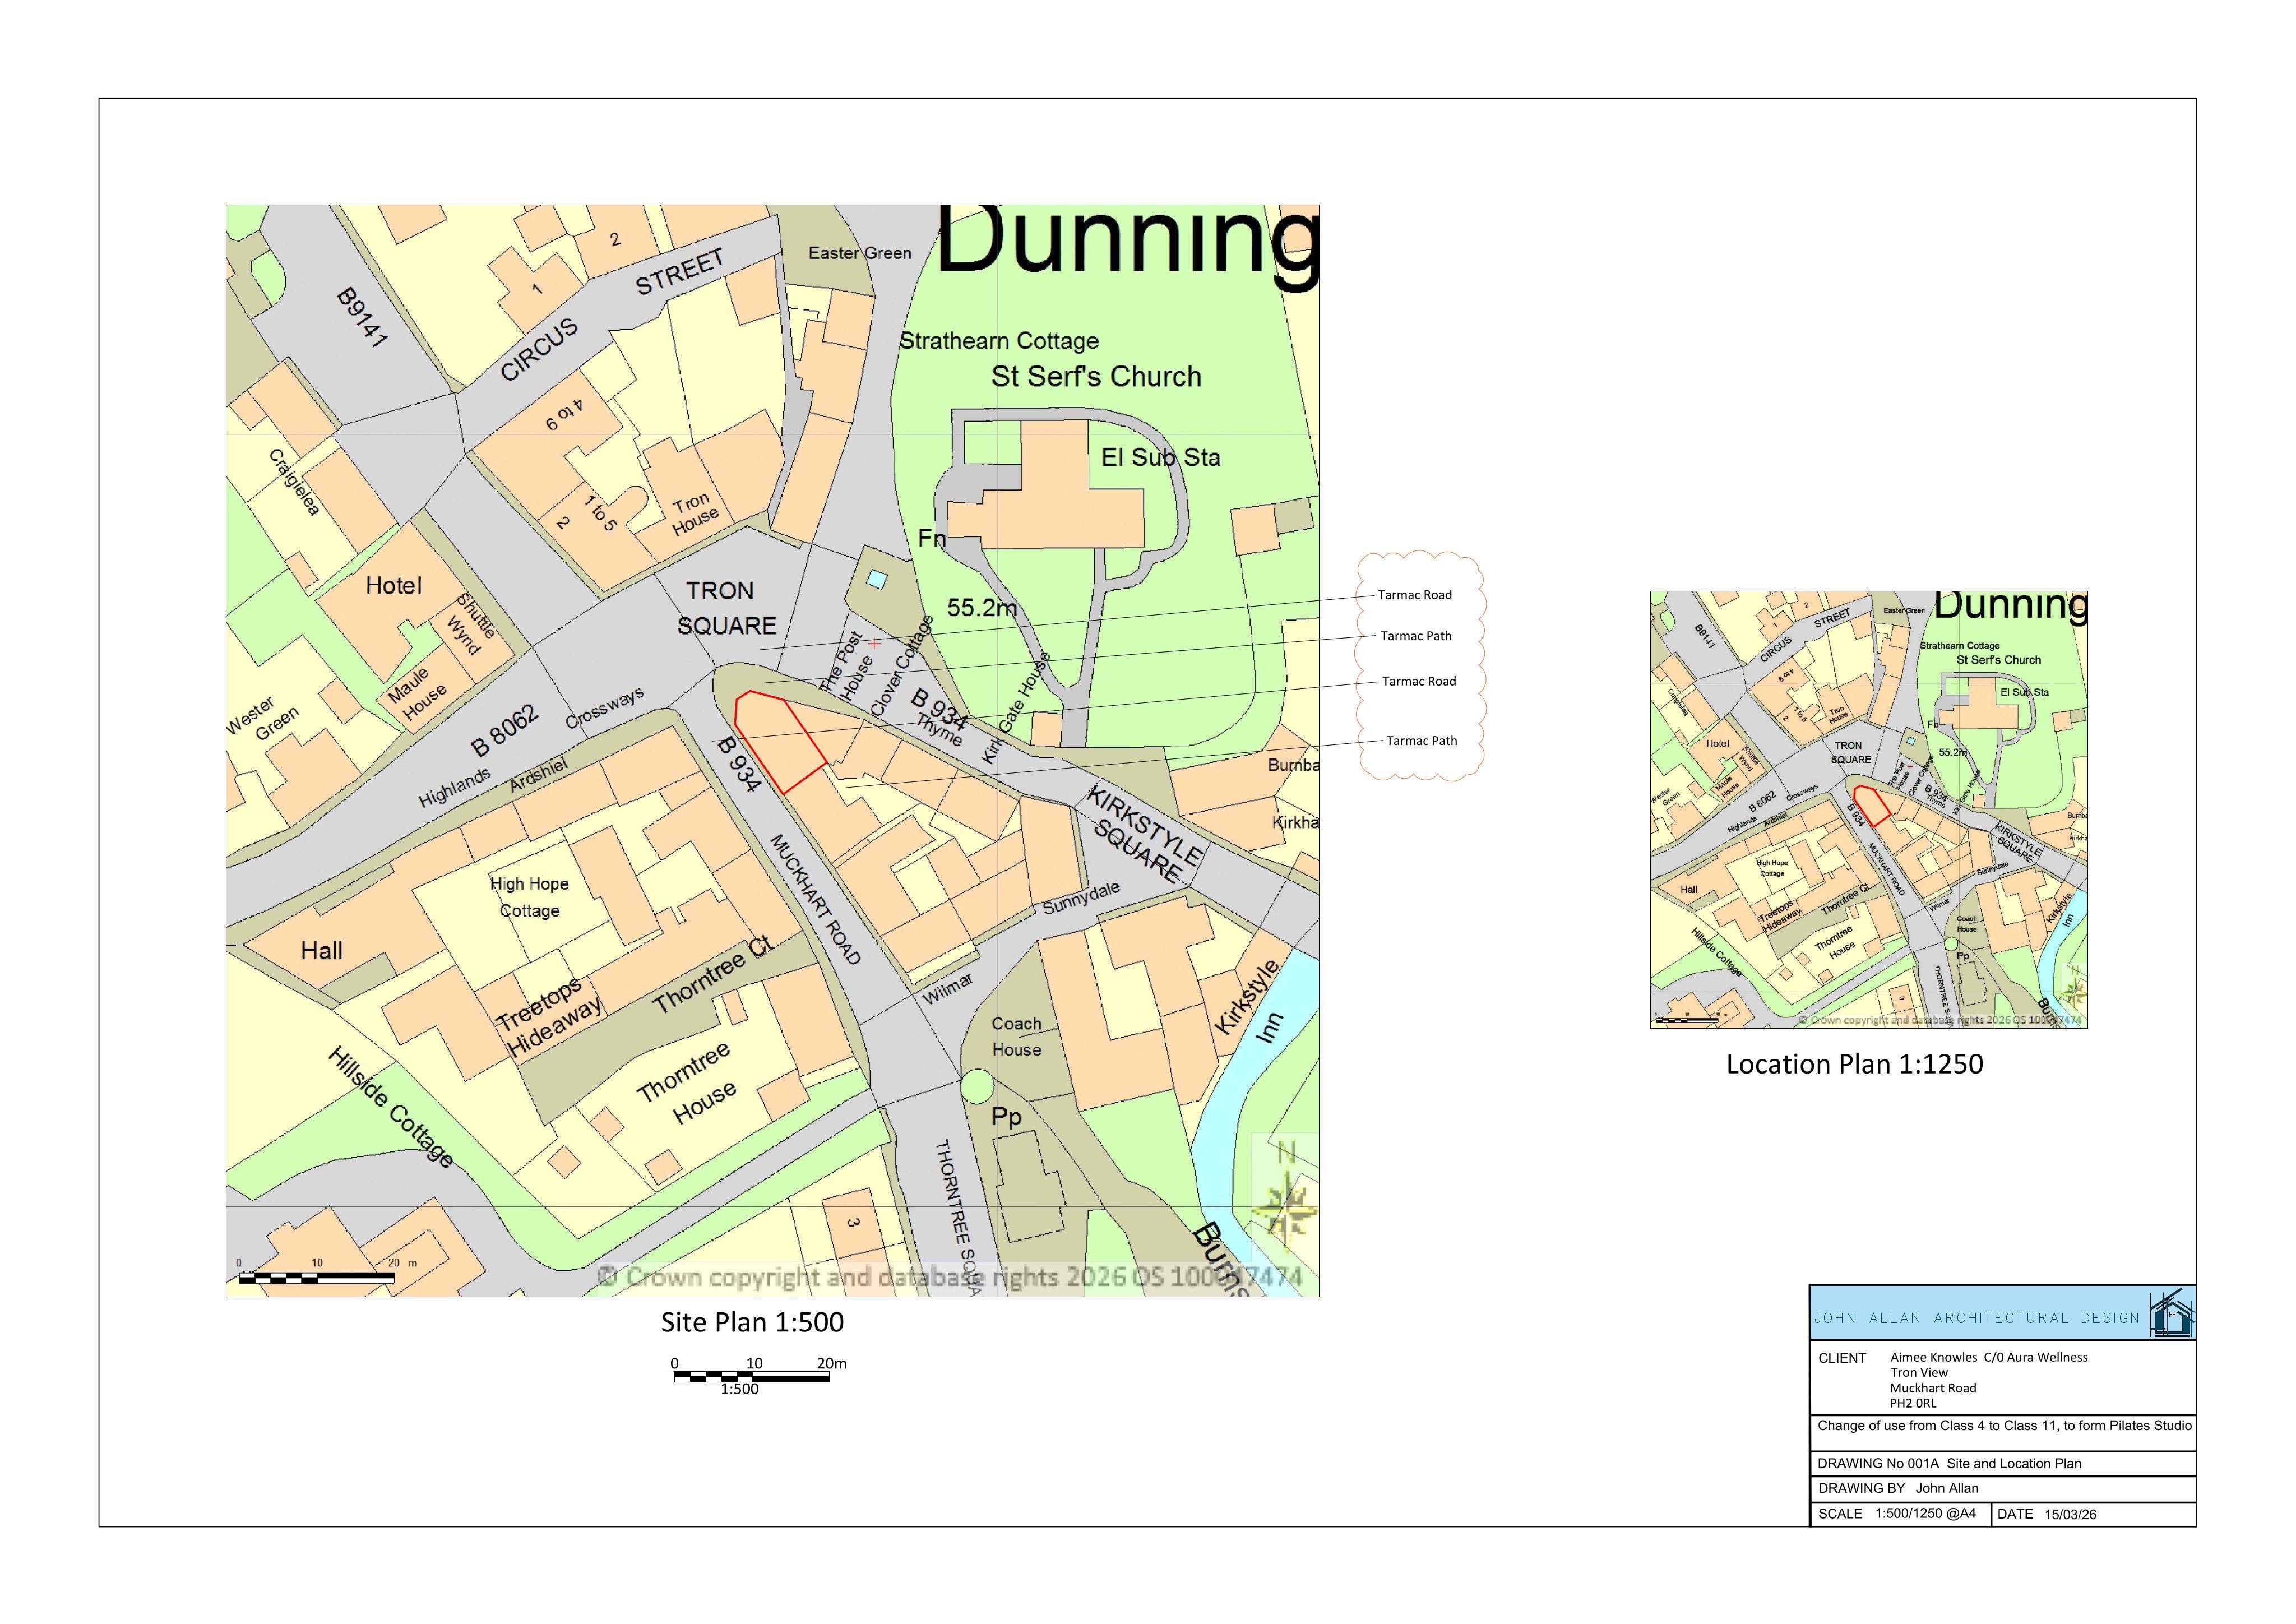Viewport: 2296px width, 1624px height.
Task: Click 'Tron View' in the client address
Action: coord(1919,1372)
